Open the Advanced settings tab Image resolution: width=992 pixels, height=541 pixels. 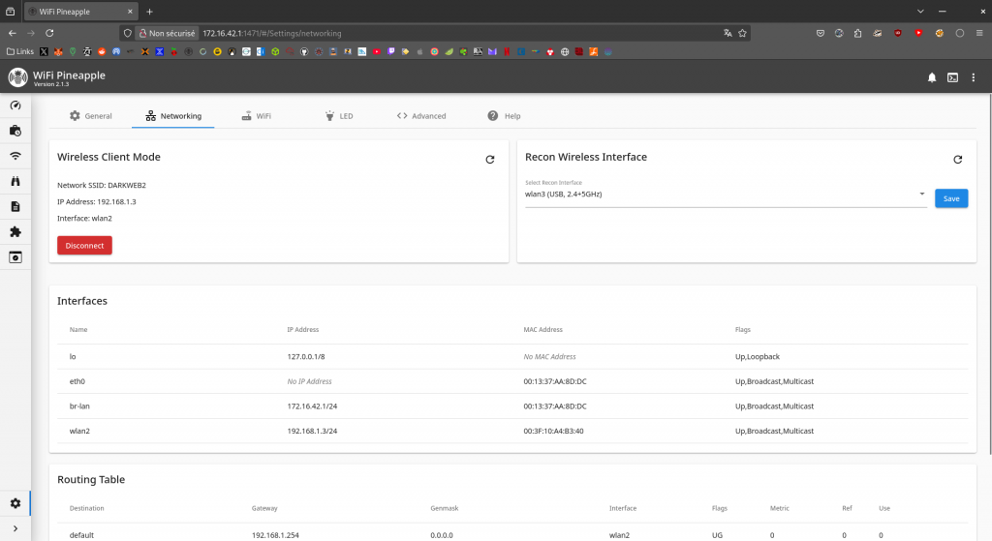(x=421, y=116)
